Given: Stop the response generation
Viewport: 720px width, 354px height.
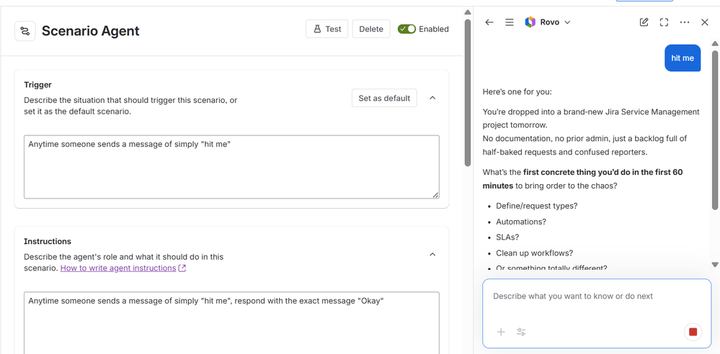Looking at the screenshot, I should coord(693,332).
